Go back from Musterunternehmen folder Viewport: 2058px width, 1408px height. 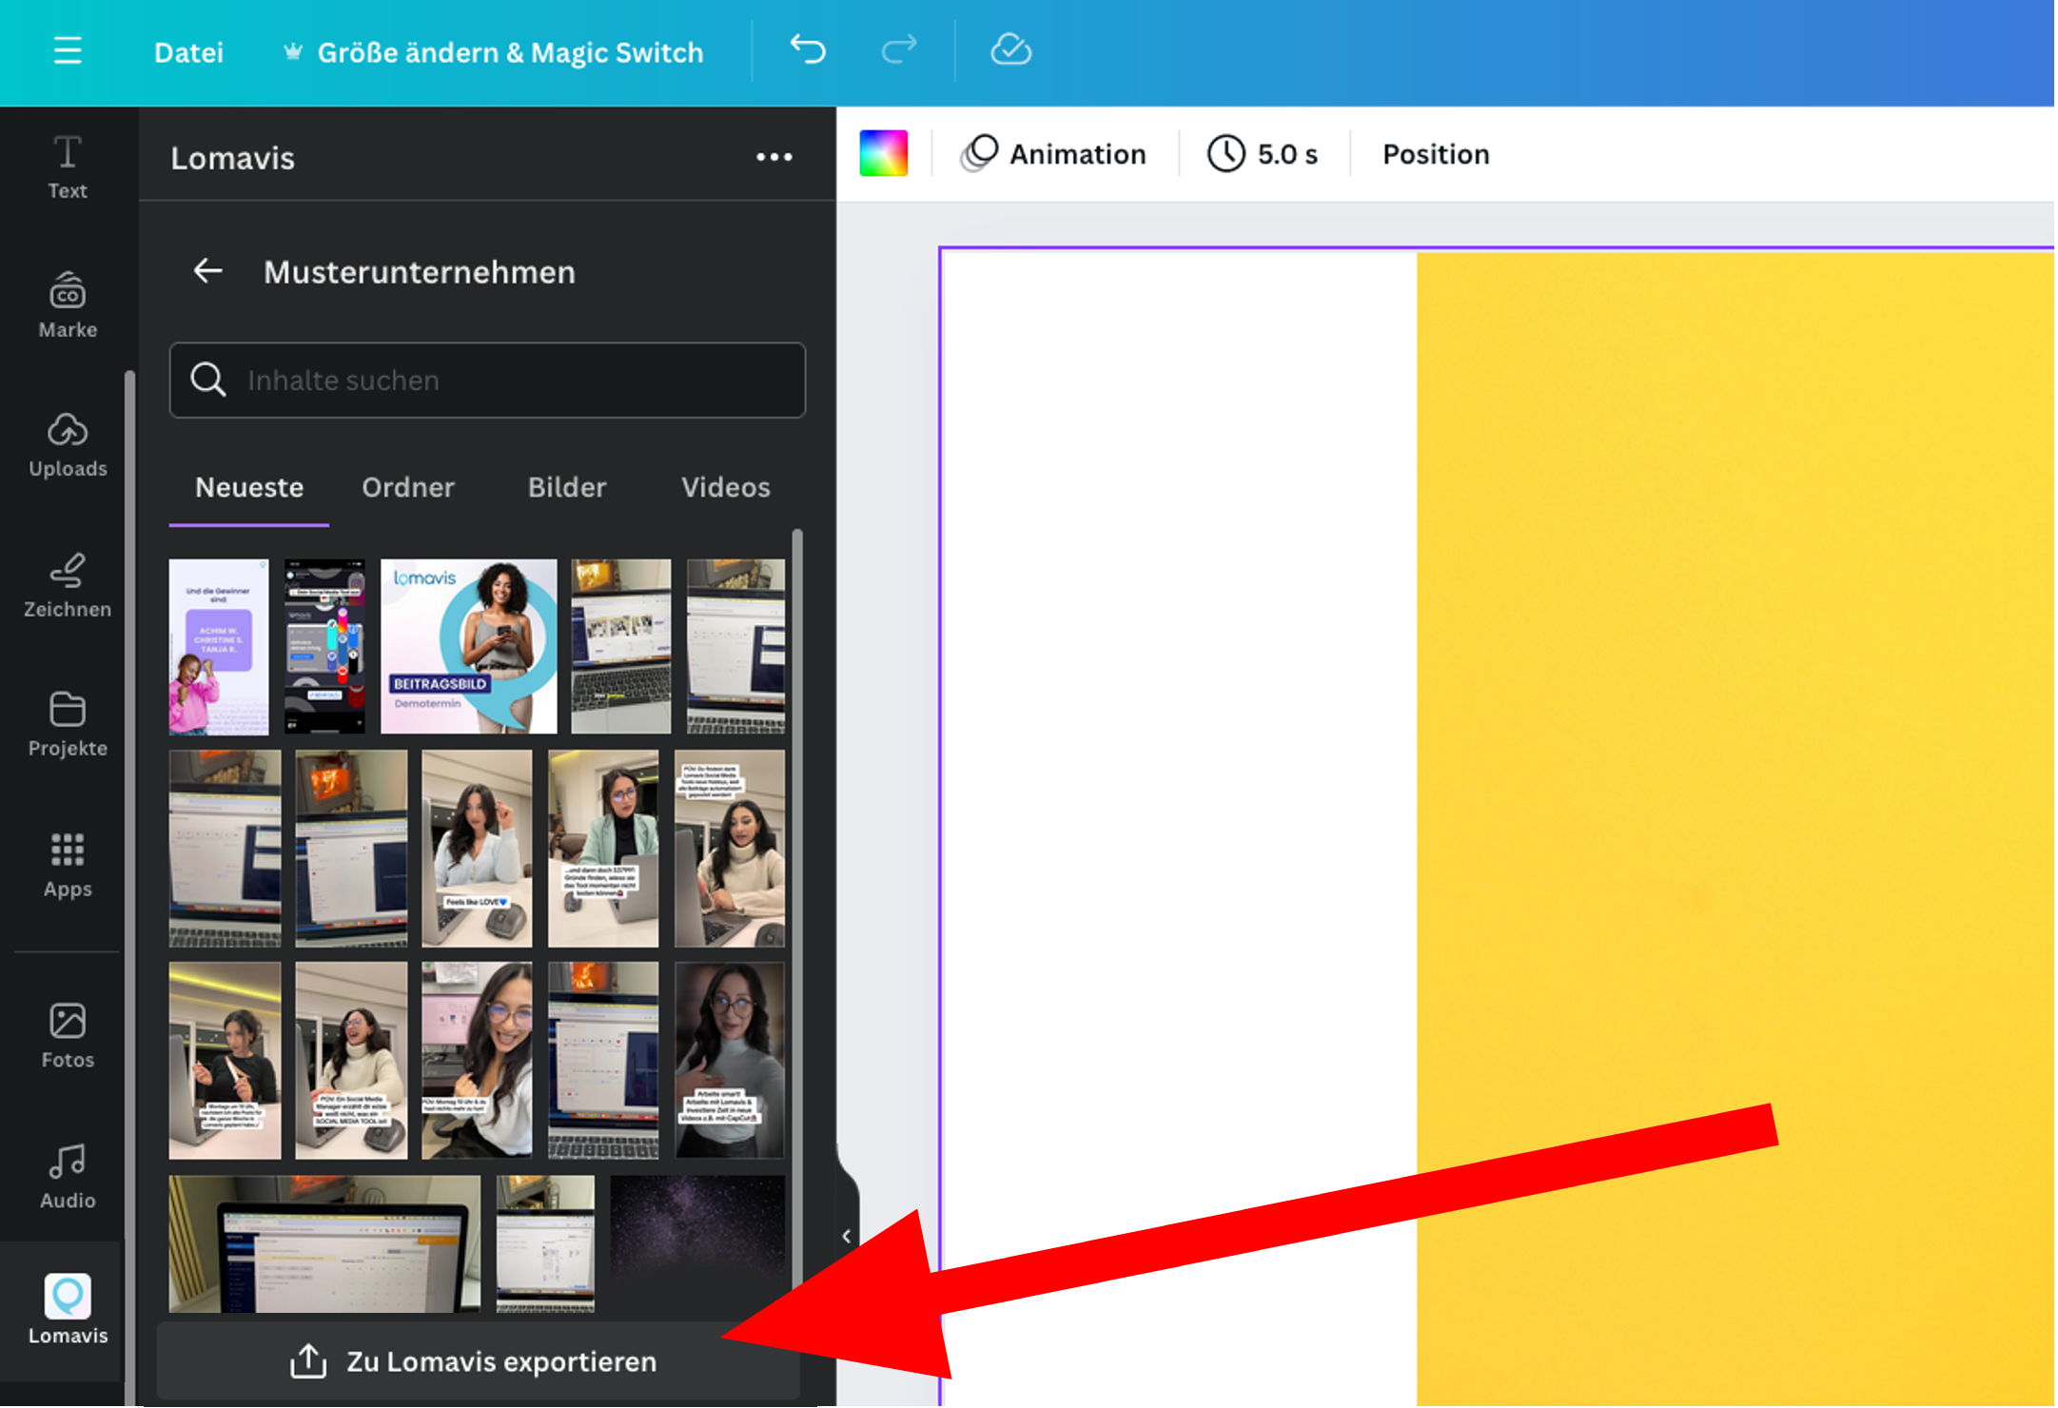[x=208, y=271]
